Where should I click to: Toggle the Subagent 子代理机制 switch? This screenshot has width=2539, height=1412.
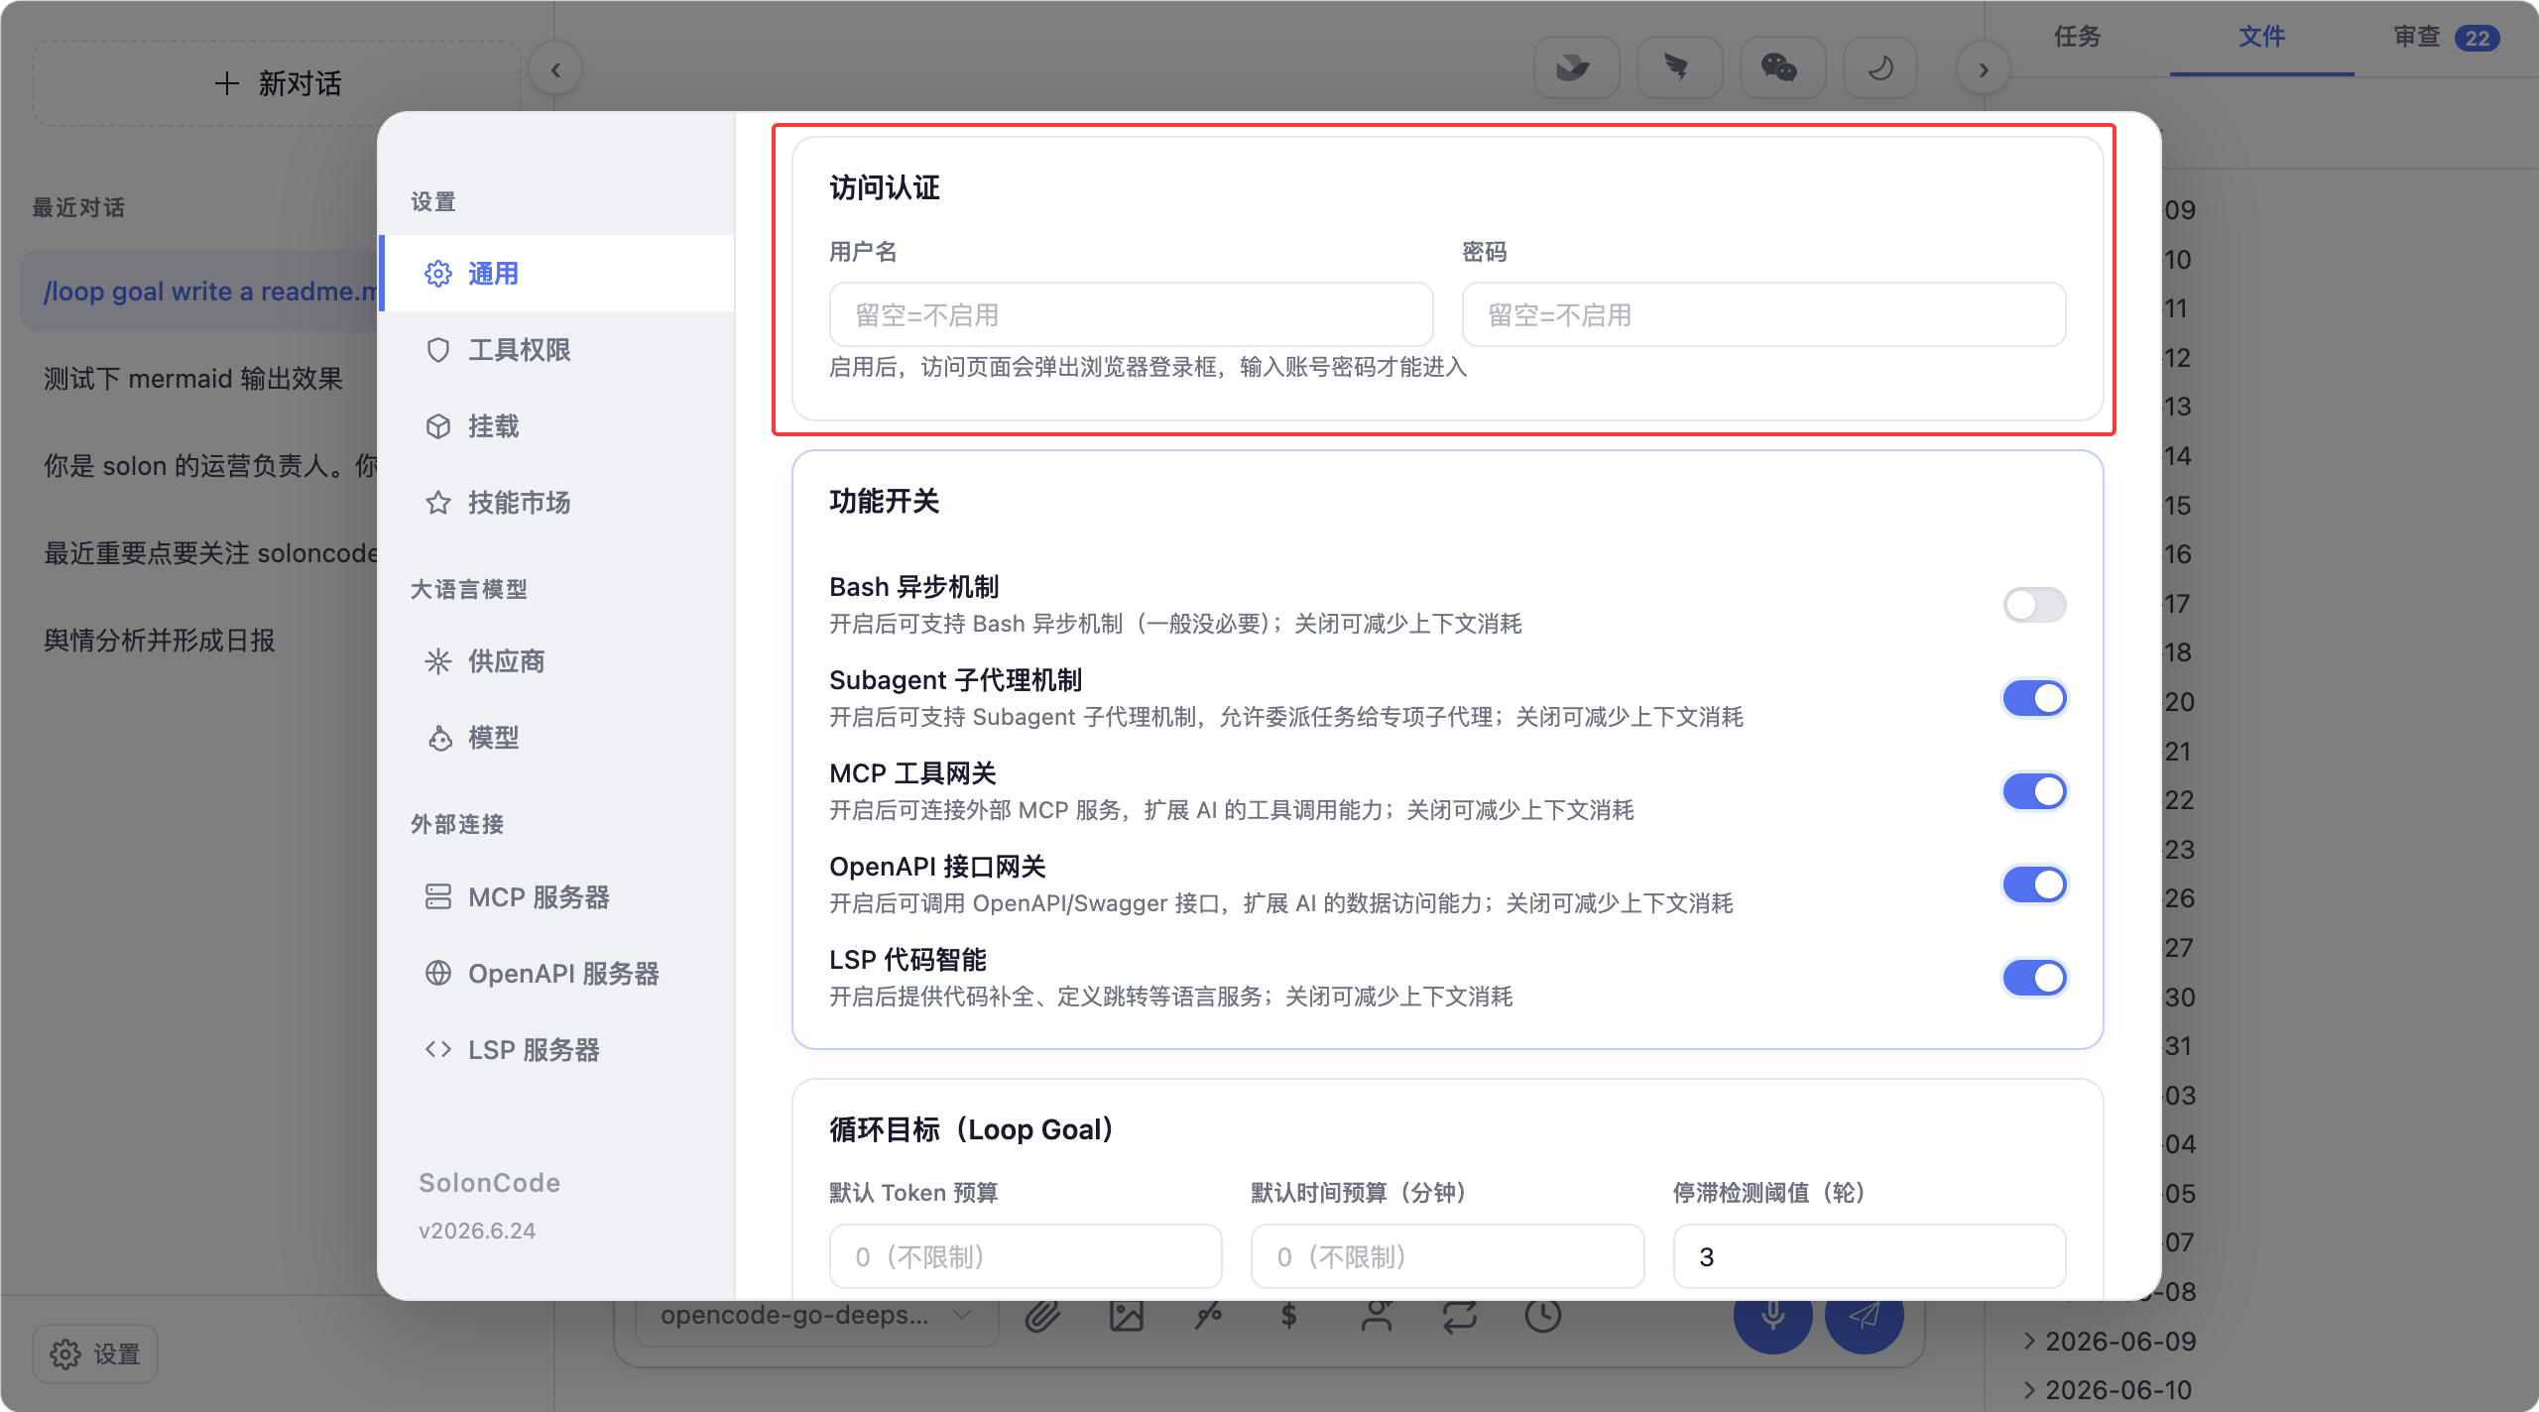[x=2034, y=698]
